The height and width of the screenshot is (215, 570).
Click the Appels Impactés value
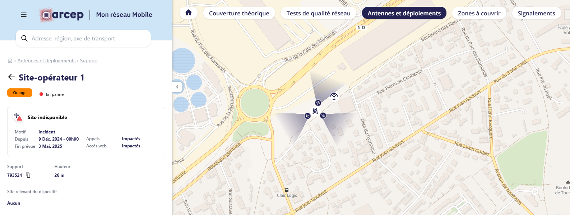tap(131, 139)
